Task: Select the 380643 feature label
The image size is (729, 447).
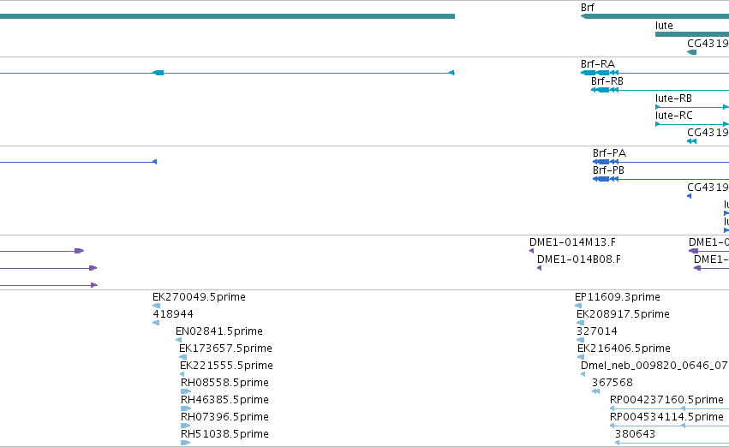Action: tap(635, 434)
